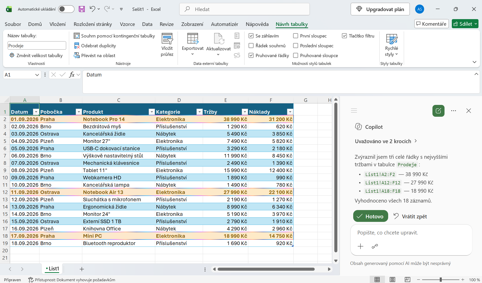Click the Komentáře button
The image size is (482, 283).
click(431, 24)
